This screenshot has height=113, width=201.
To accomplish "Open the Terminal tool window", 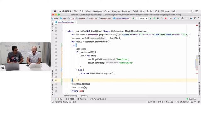I will [x=82, y=99].
